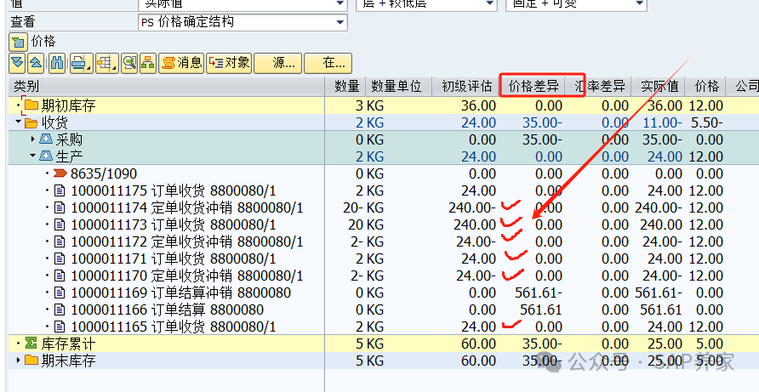
Task: Click price difference 561.61 of row 1000011166
Action: point(540,310)
